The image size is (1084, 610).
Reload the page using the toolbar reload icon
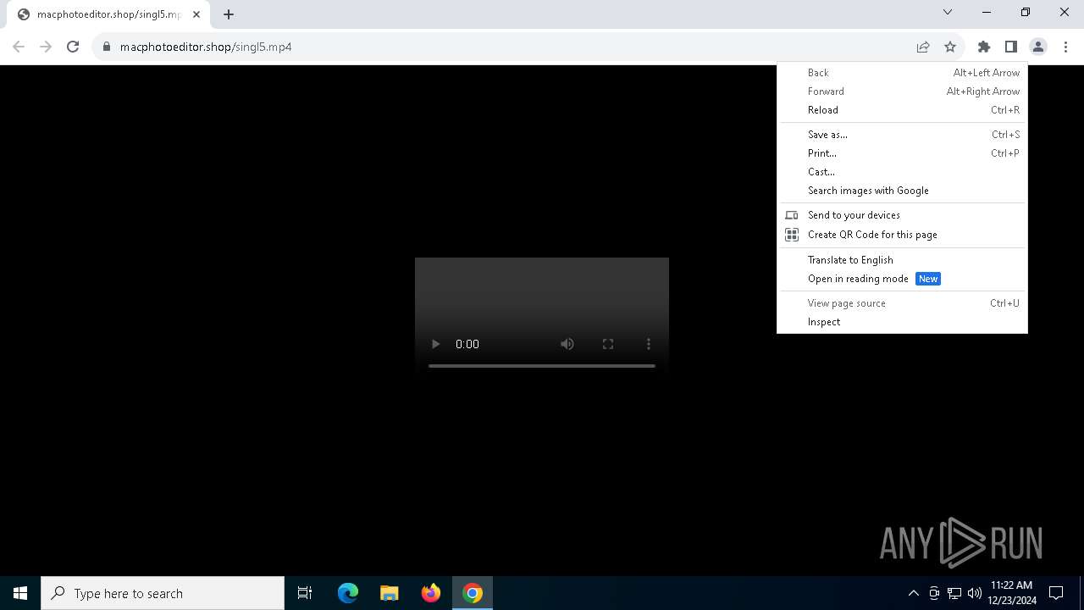coord(73,47)
